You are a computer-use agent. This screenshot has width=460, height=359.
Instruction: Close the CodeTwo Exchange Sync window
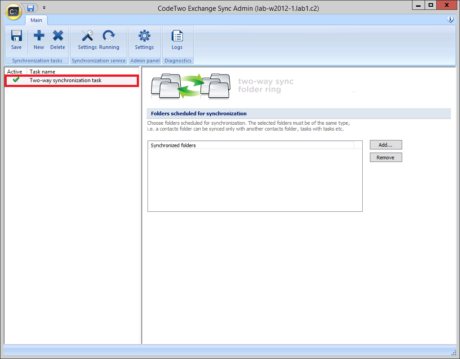447,5
